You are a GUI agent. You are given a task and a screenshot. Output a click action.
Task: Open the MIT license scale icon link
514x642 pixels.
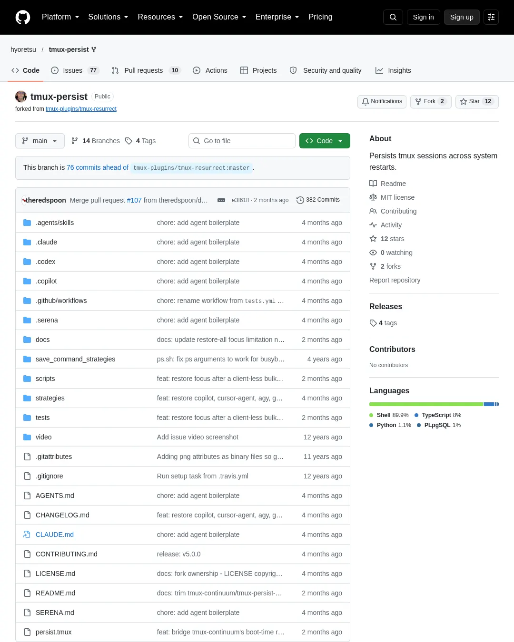click(x=373, y=197)
